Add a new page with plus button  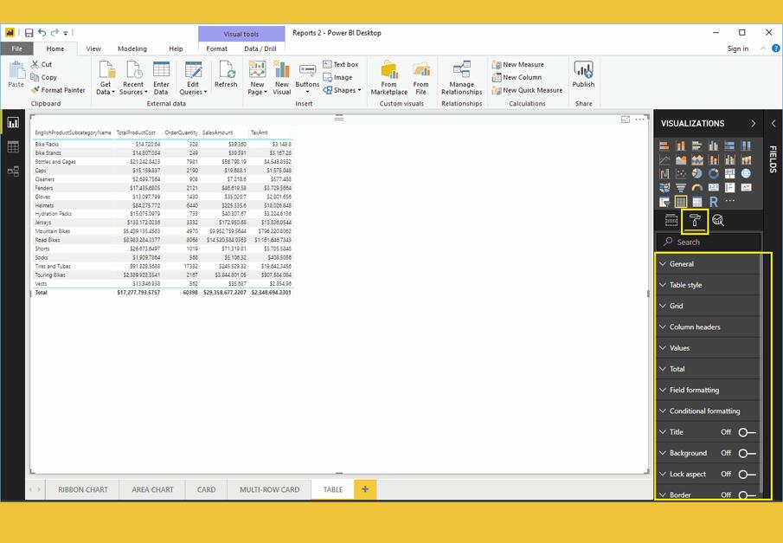click(x=365, y=489)
